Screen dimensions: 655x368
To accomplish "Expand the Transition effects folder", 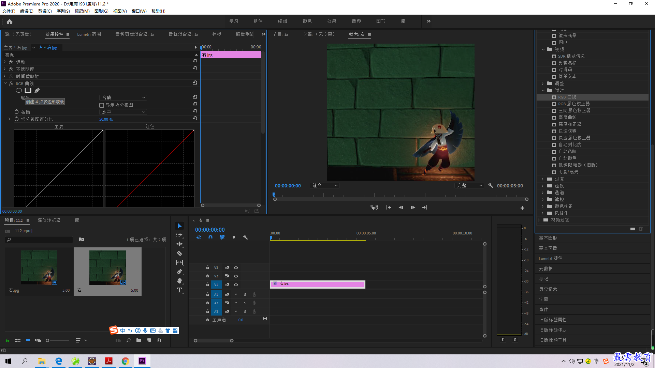I will (x=542, y=179).
